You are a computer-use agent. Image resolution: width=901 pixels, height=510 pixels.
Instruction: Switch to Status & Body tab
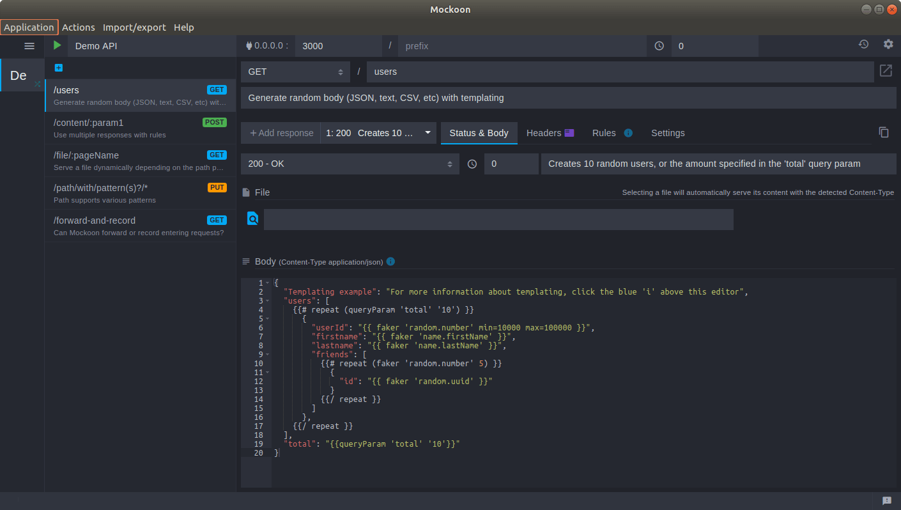point(479,133)
